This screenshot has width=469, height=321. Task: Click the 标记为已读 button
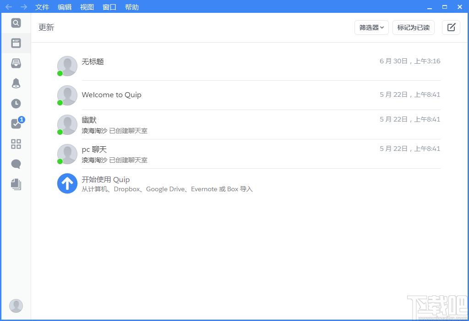[x=414, y=28]
